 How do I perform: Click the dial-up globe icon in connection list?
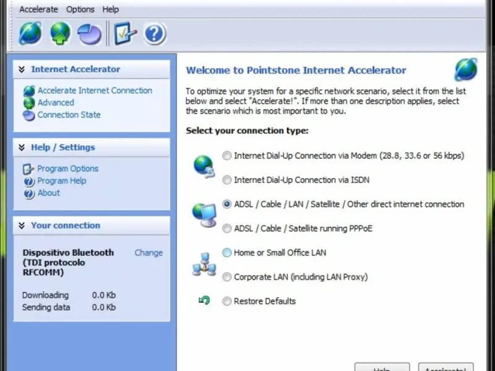[x=204, y=166]
